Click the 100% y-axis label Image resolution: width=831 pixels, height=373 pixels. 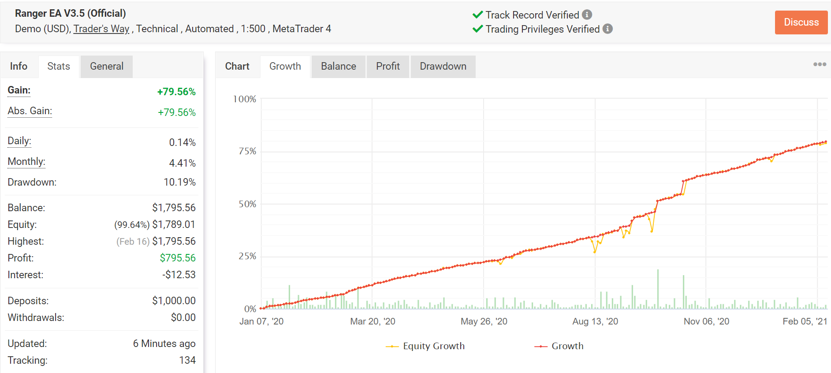pyautogui.click(x=245, y=99)
